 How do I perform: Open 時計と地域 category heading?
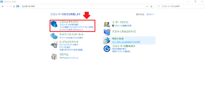coord(118,39)
